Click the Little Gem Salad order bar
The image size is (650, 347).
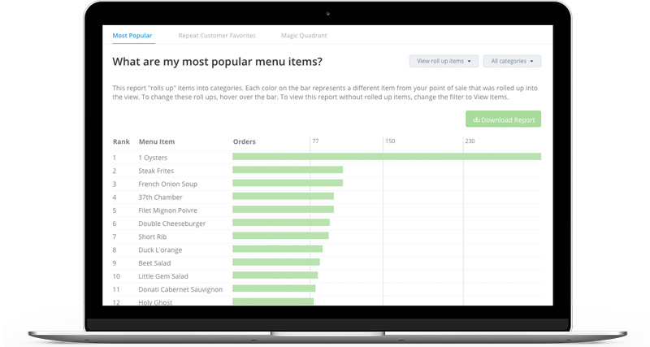(x=275, y=275)
